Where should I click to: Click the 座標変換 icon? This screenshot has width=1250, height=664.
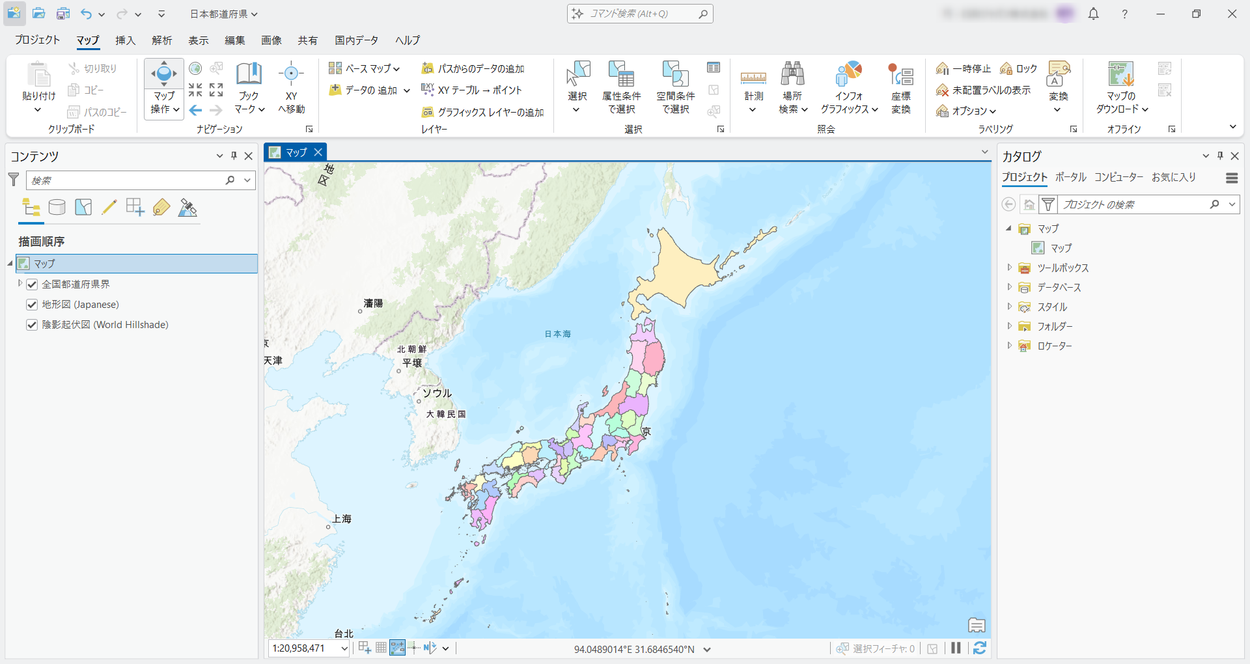(900, 76)
